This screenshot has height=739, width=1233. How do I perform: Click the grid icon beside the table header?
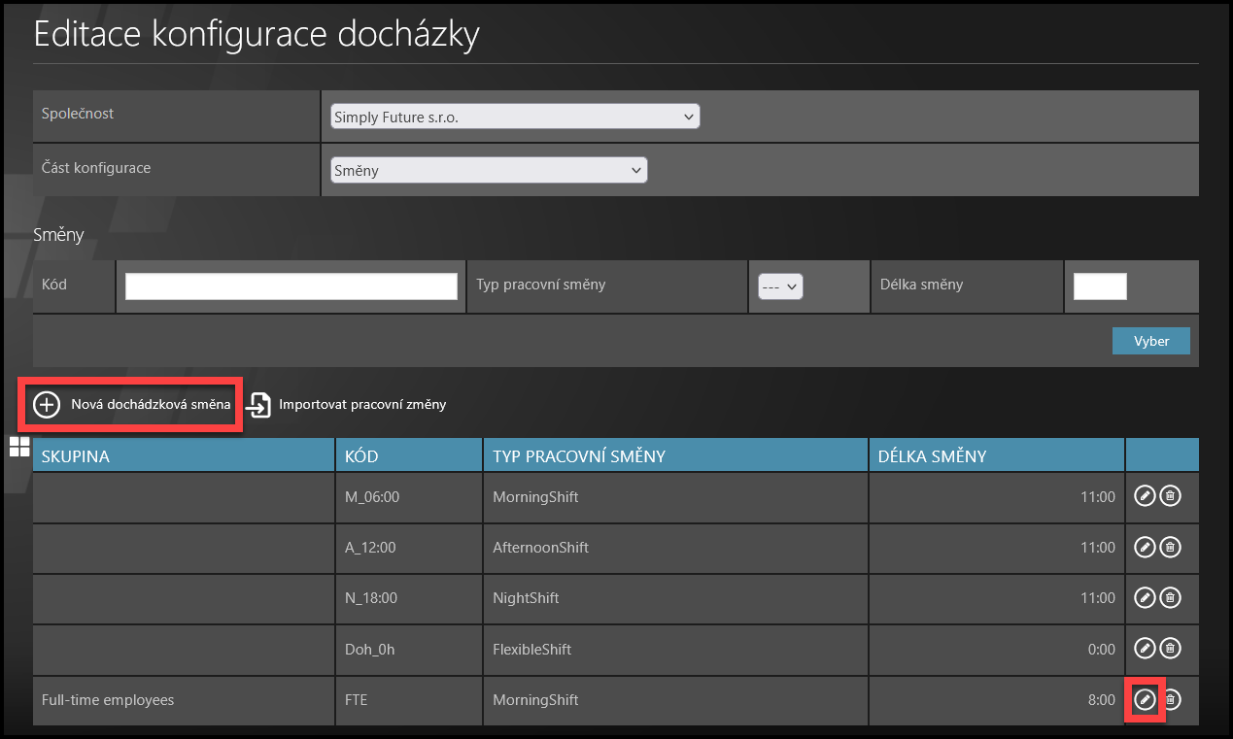pos(19,447)
